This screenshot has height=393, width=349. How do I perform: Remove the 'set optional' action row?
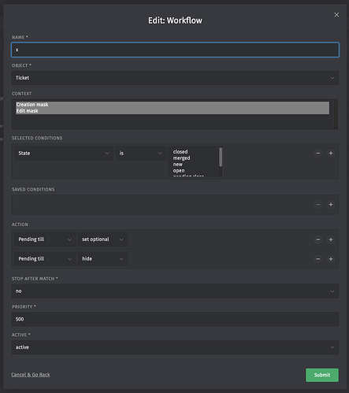(317, 239)
